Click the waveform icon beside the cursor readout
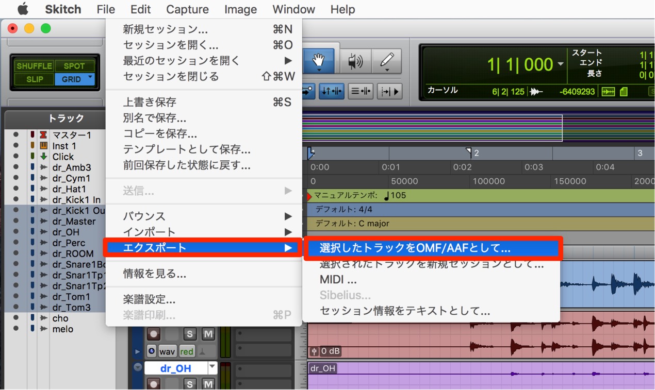The width and height of the screenshot is (655, 390). pyautogui.click(x=536, y=92)
